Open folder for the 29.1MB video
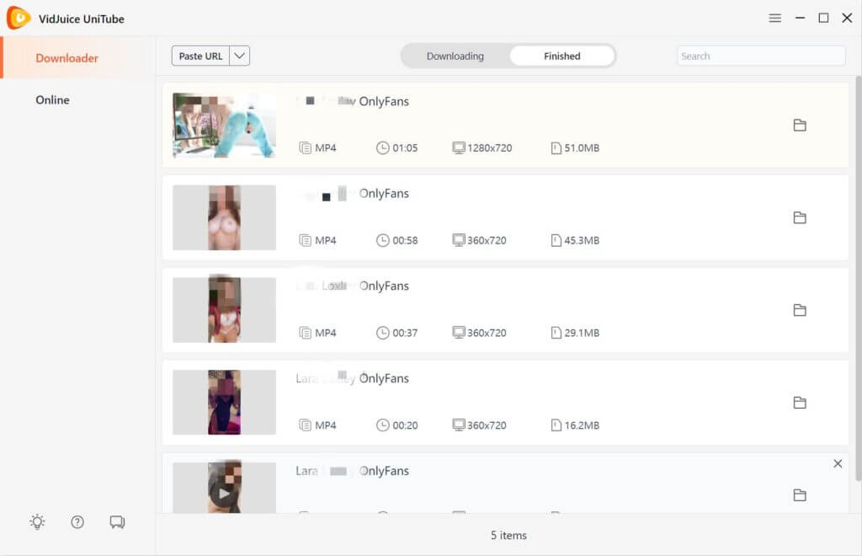The width and height of the screenshot is (862, 556). pos(800,310)
